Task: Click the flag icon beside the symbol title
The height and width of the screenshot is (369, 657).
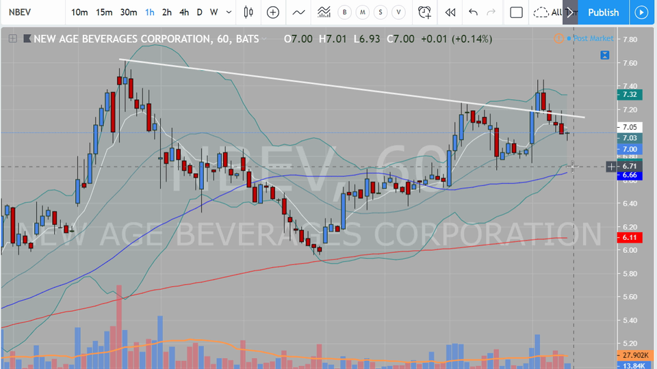Action: [x=27, y=39]
